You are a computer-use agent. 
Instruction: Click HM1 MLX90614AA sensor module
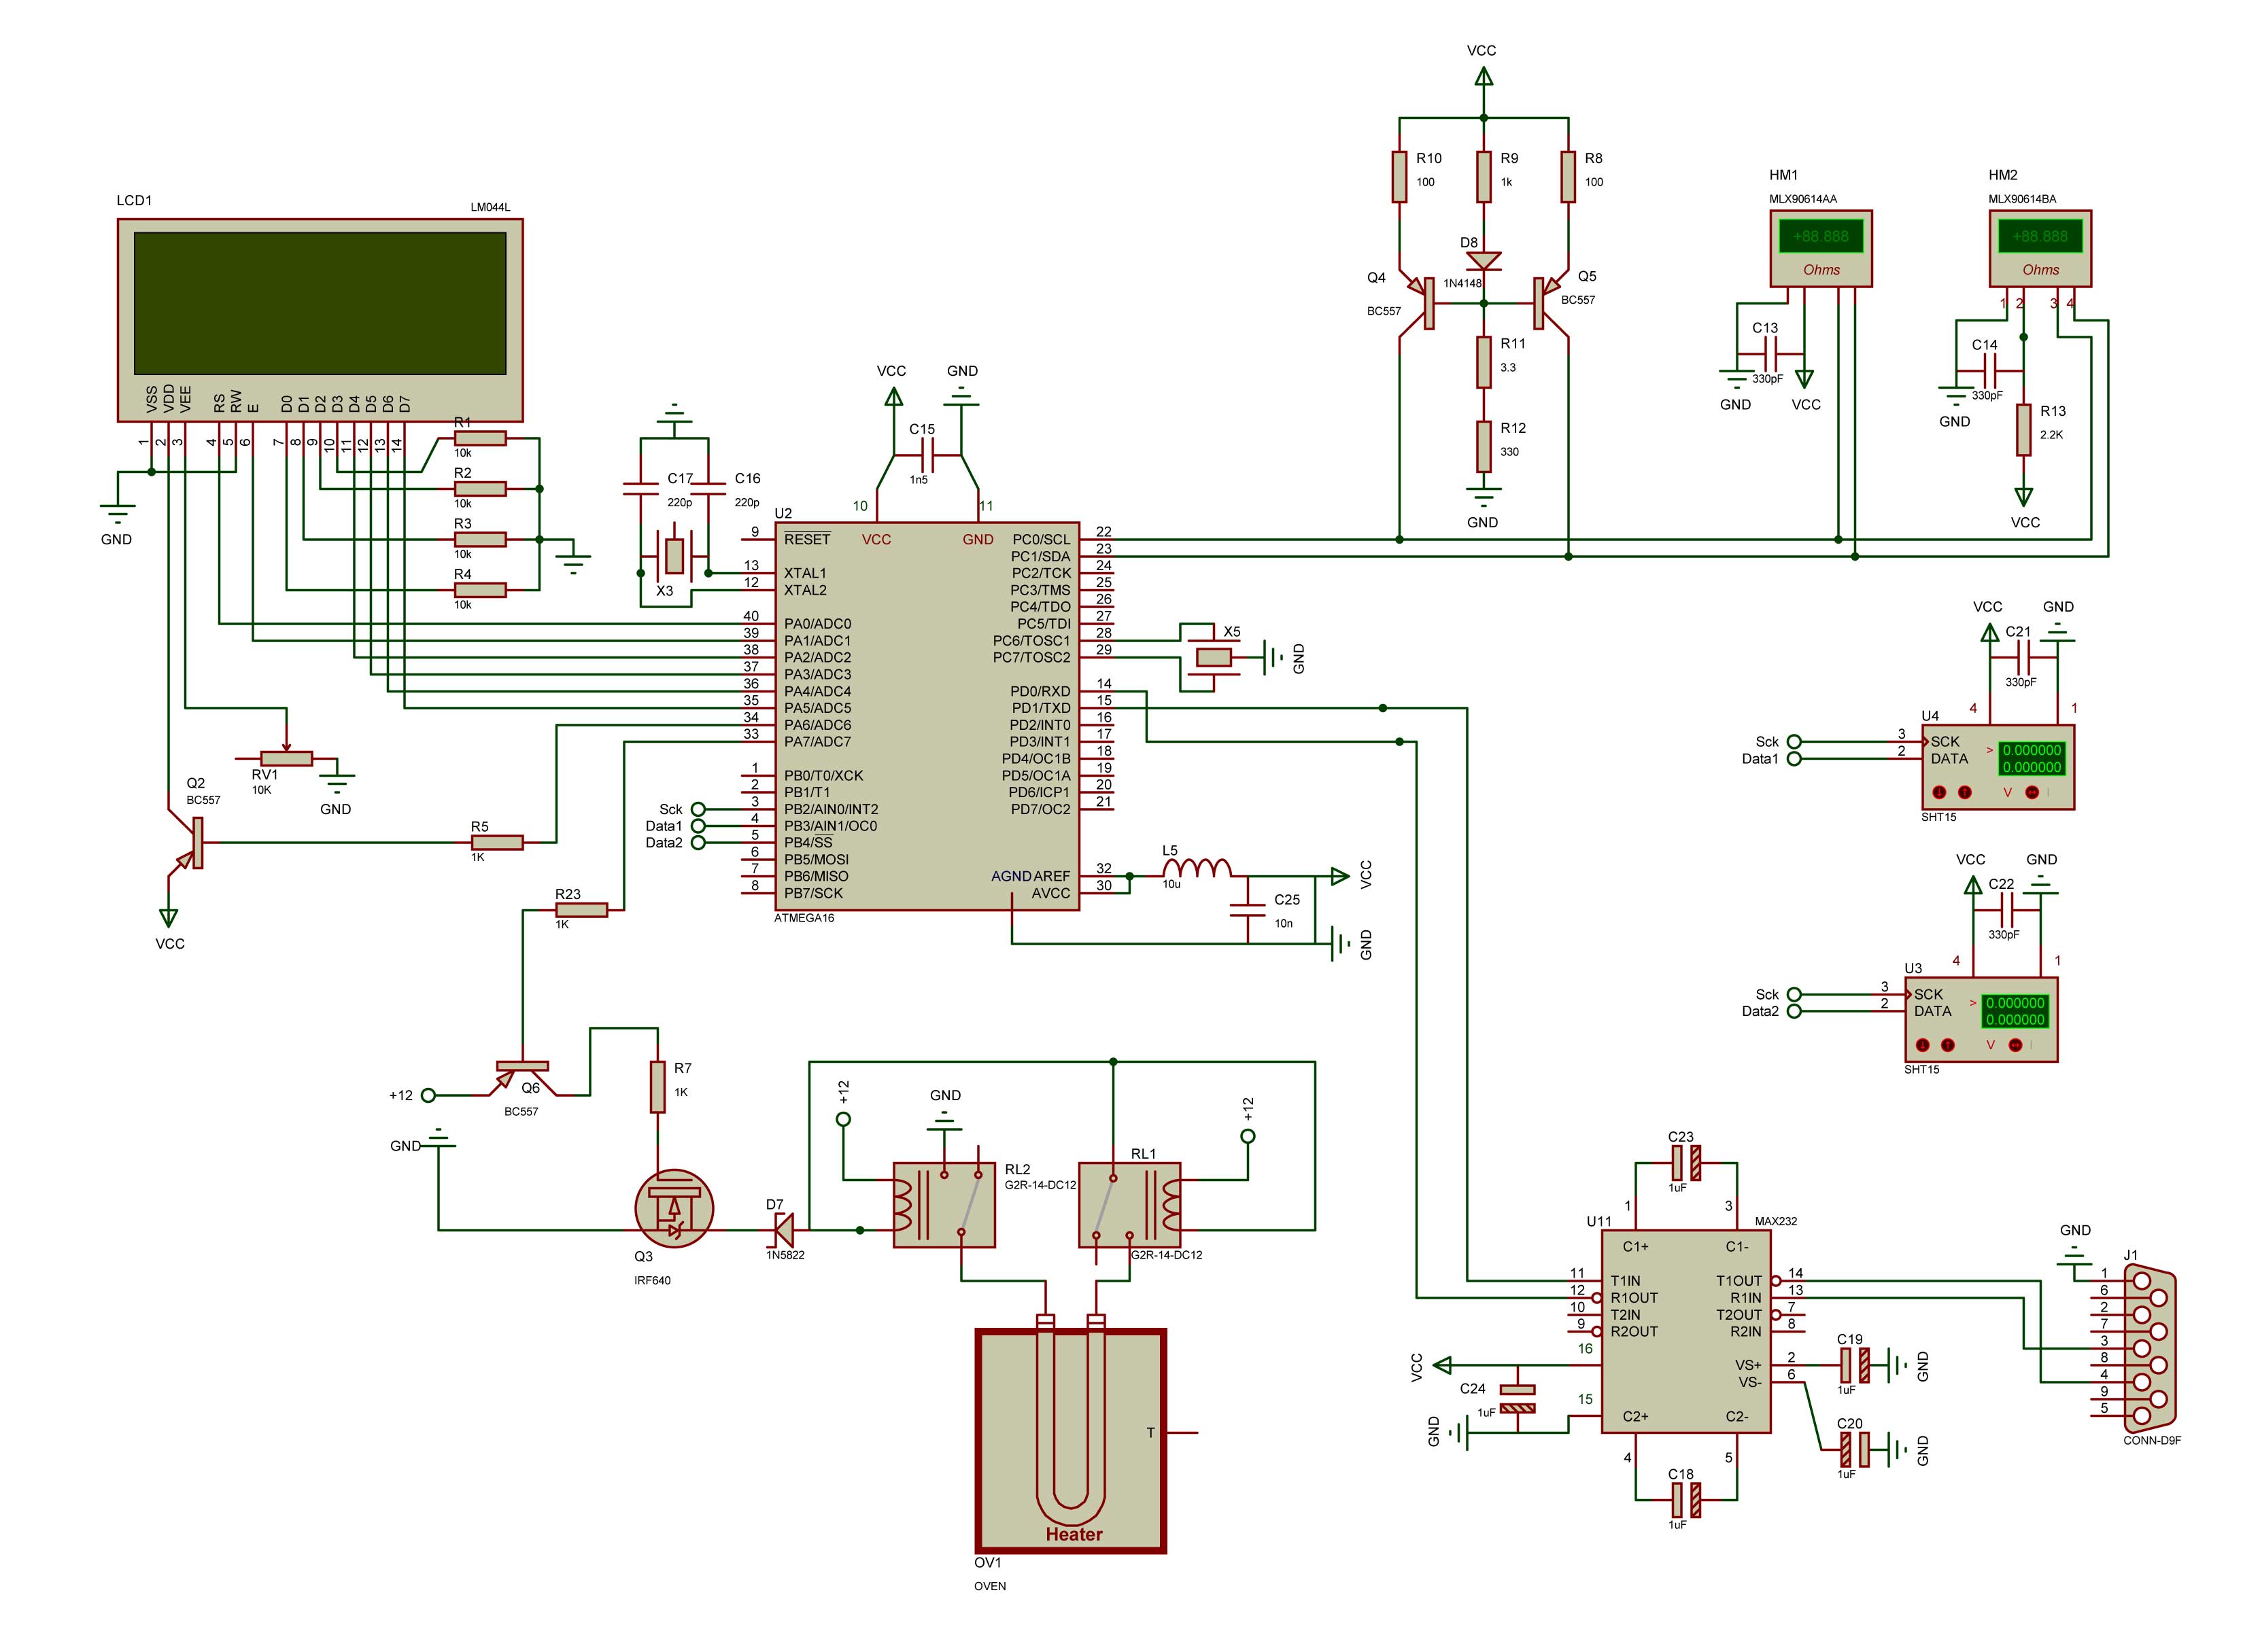[1821, 248]
